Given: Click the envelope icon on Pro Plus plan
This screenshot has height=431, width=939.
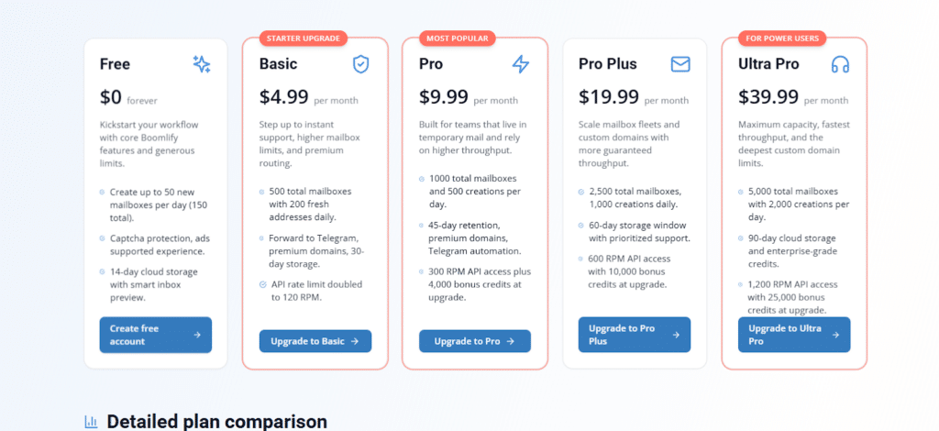Looking at the screenshot, I should tap(680, 64).
